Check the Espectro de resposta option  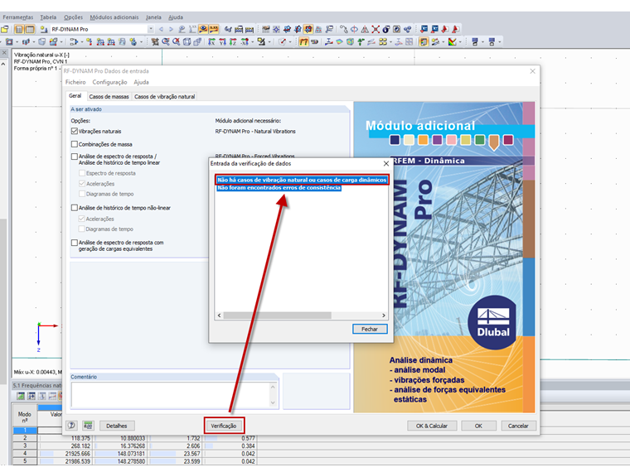click(x=82, y=173)
